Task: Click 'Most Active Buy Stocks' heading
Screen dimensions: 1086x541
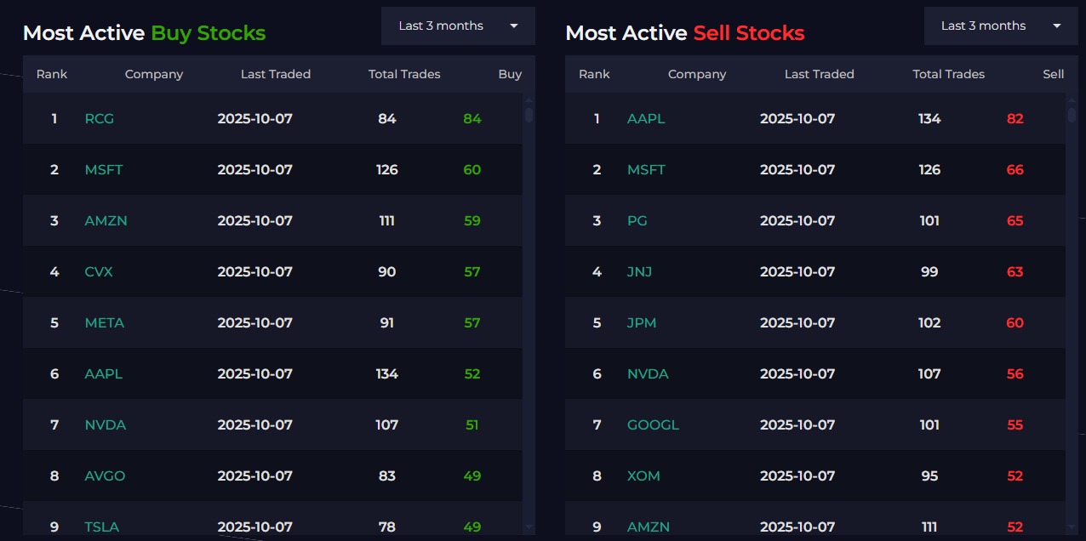Action: pos(144,33)
